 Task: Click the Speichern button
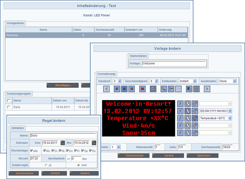tap(203, 155)
